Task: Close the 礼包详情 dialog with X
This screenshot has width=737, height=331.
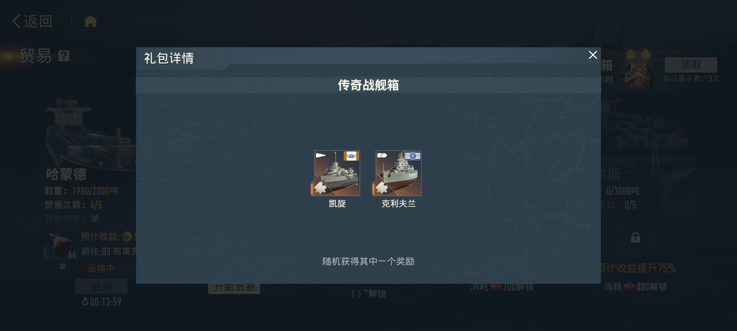Action: pos(593,55)
